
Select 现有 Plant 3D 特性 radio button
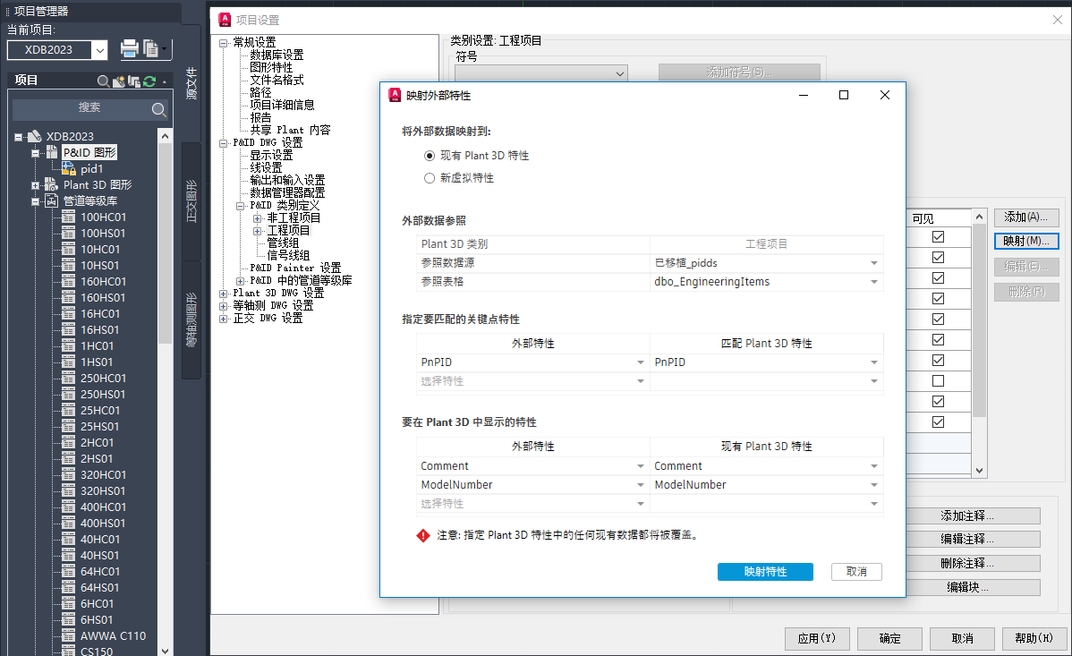[430, 156]
